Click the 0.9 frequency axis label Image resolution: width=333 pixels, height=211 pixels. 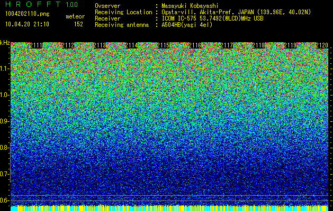4,121
